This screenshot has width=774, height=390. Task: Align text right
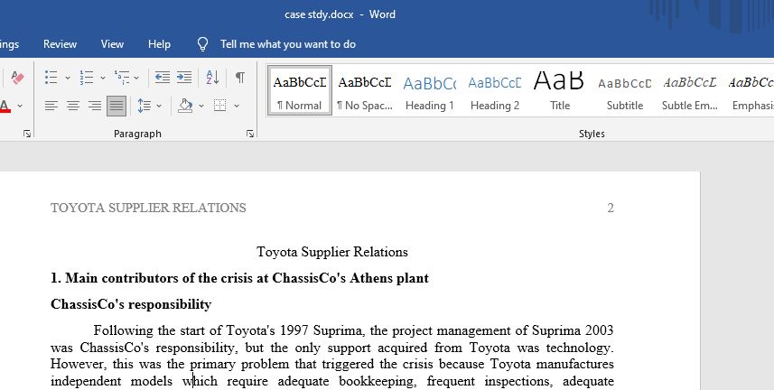coord(95,106)
